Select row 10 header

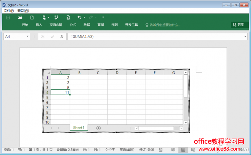point(47,122)
